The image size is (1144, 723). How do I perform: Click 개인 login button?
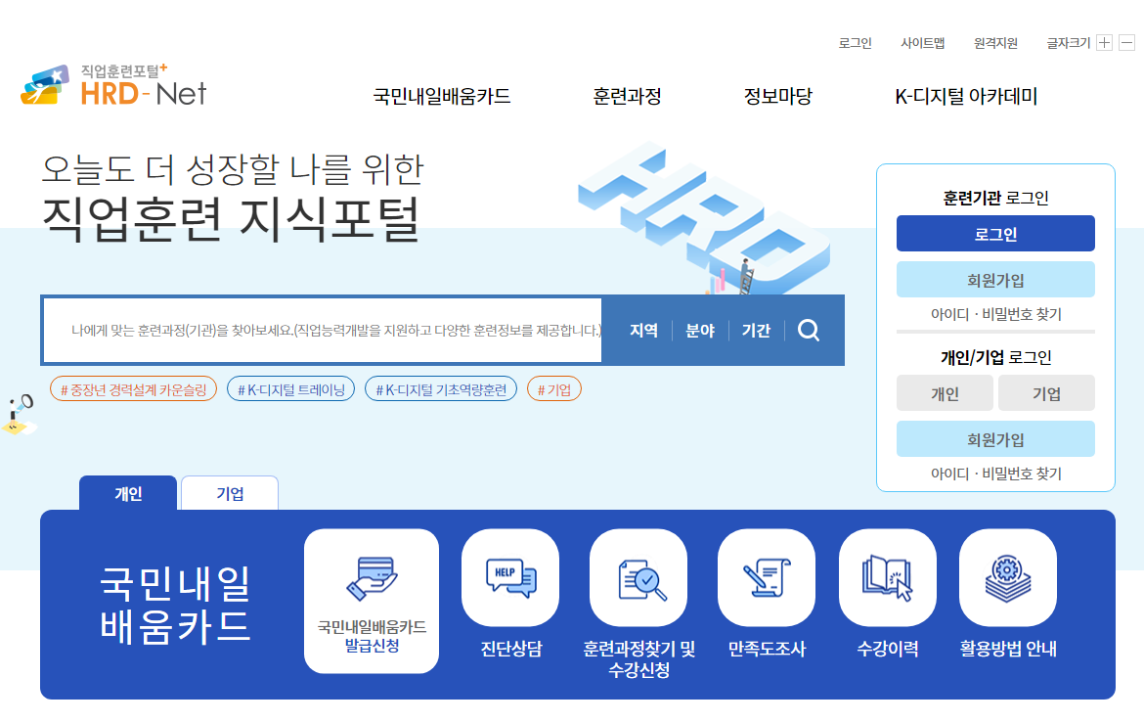pyautogui.click(x=945, y=393)
